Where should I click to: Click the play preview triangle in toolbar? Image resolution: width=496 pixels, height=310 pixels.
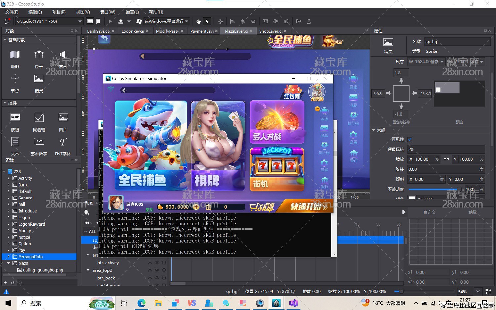pyautogui.click(x=110, y=21)
